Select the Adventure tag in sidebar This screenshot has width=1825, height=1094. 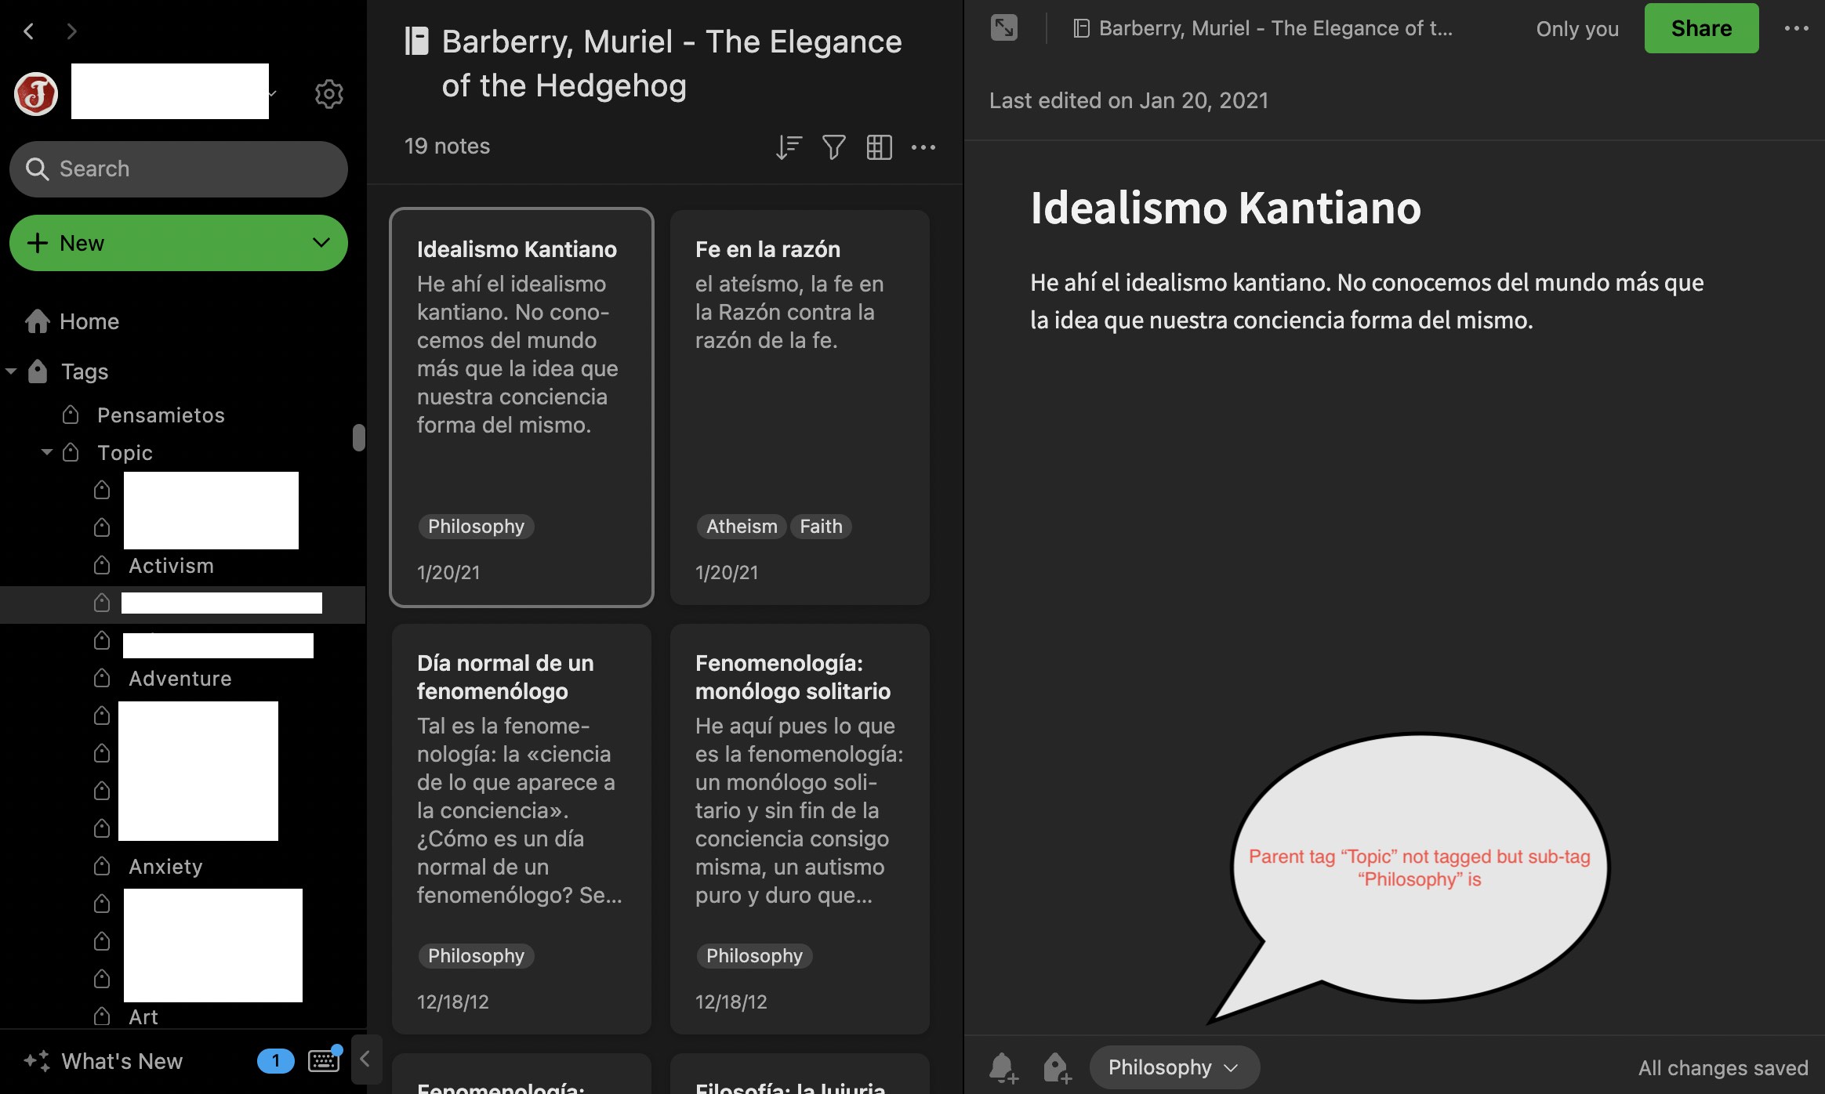point(180,679)
